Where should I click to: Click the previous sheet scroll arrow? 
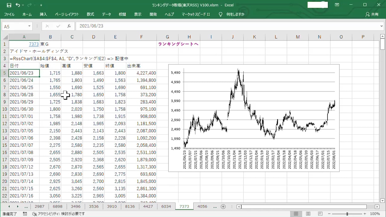point(9,207)
